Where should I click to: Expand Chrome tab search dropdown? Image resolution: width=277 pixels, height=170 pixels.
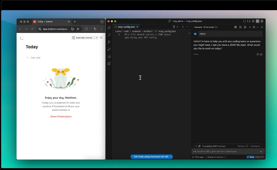tap(102, 22)
